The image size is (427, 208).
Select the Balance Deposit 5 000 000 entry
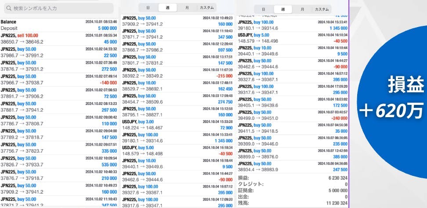click(59, 25)
